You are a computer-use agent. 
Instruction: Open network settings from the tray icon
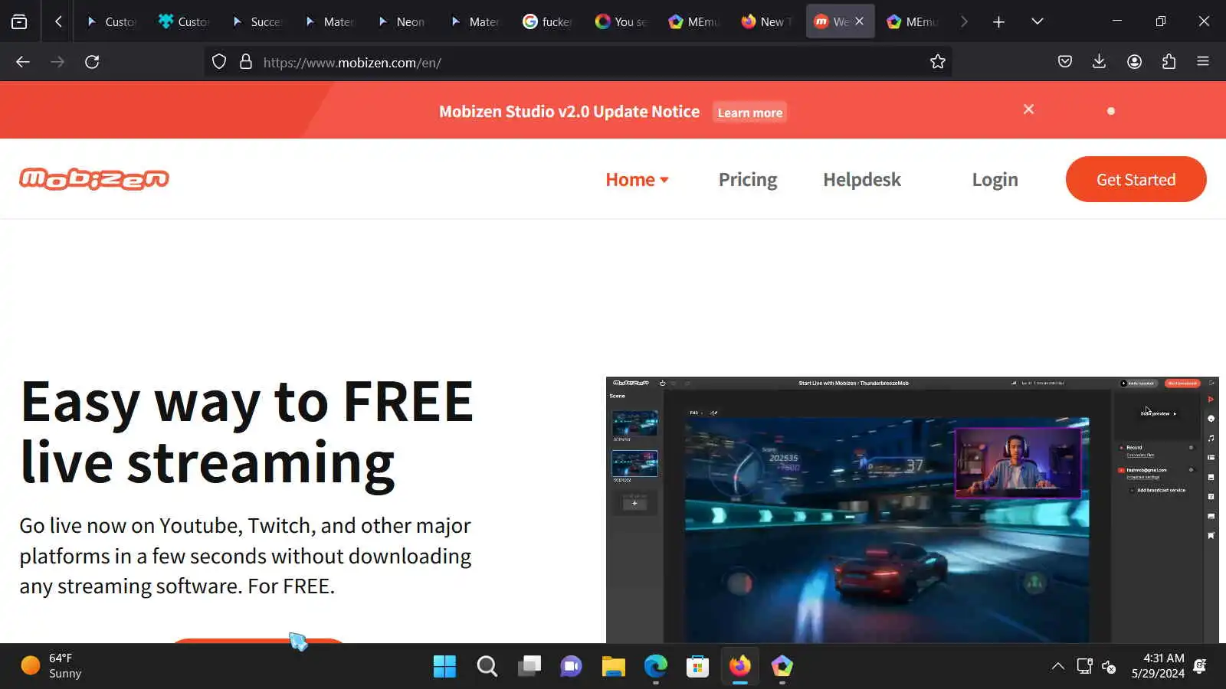coord(1084,666)
